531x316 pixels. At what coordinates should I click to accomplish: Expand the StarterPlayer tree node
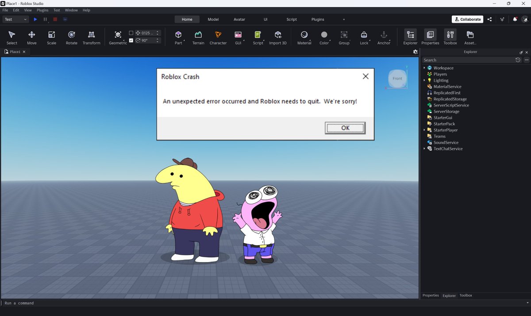[424, 130]
